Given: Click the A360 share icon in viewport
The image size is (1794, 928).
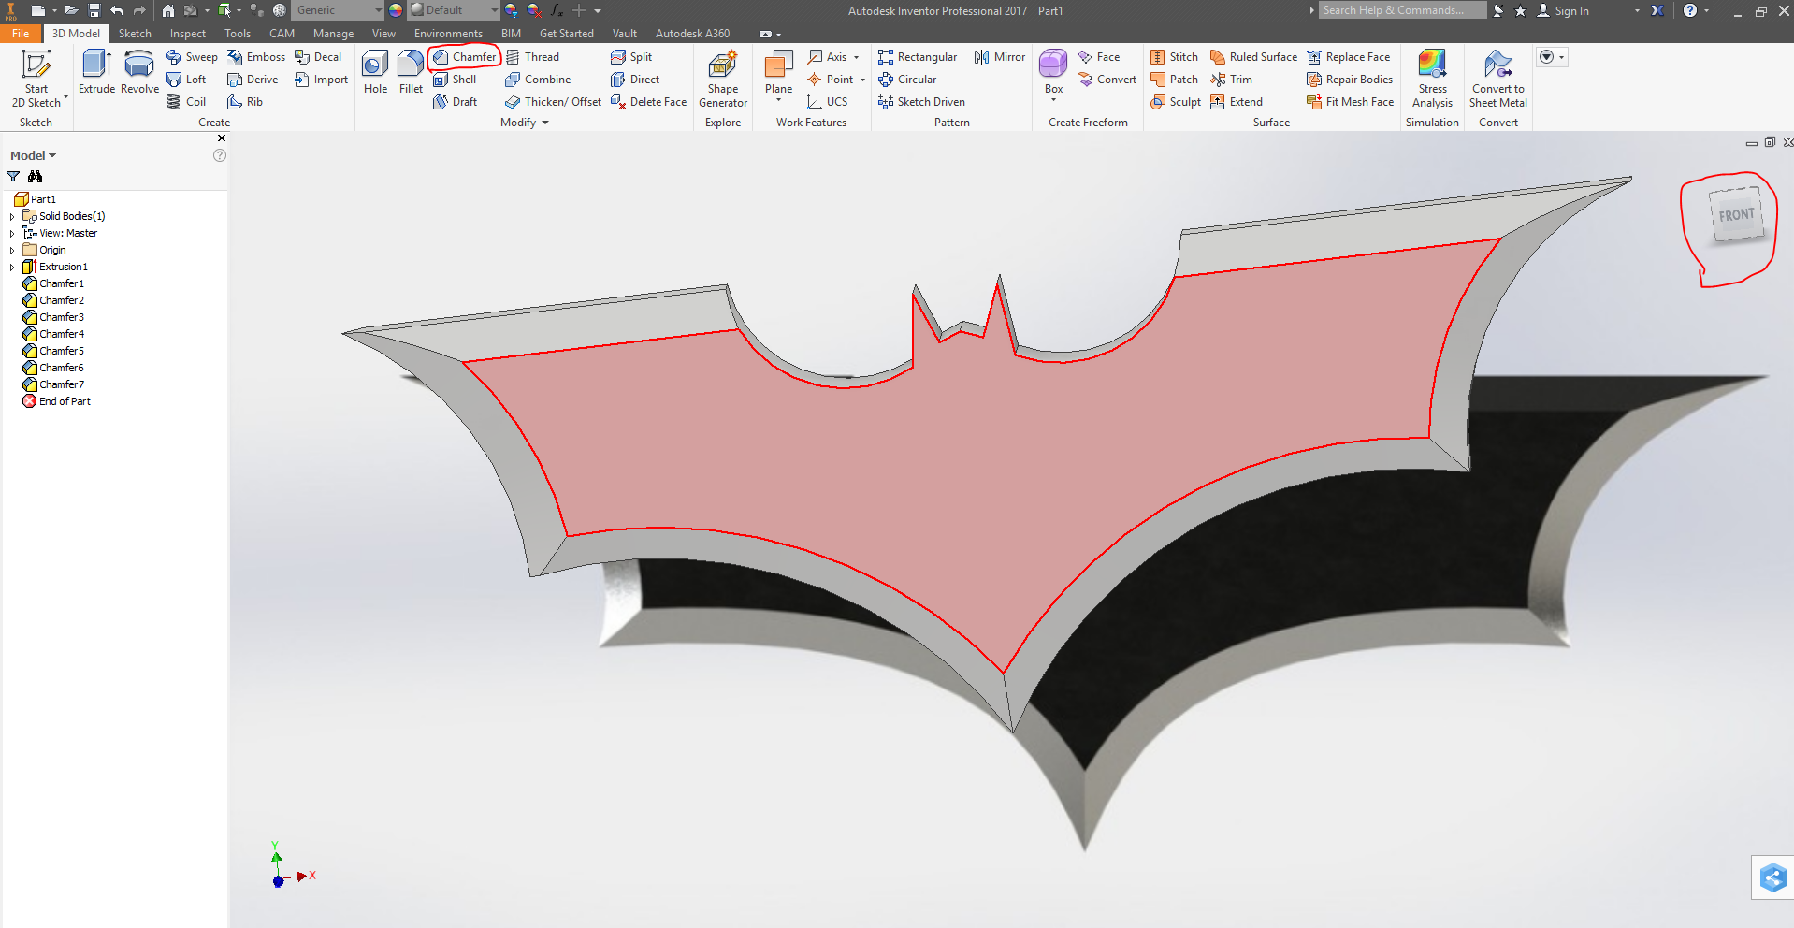Looking at the screenshot, I should [1772, 877].
